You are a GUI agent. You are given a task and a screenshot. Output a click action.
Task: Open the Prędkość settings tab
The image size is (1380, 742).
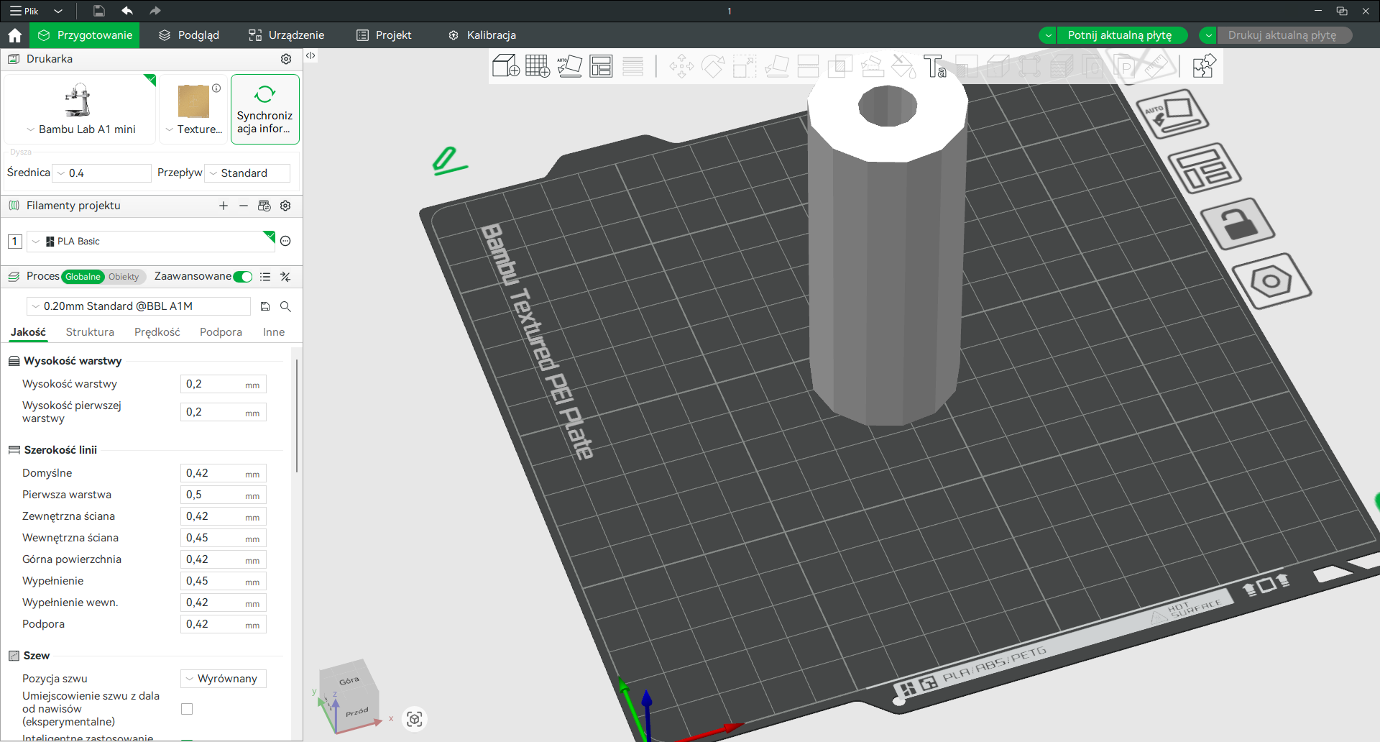click(x=157, y=332)
